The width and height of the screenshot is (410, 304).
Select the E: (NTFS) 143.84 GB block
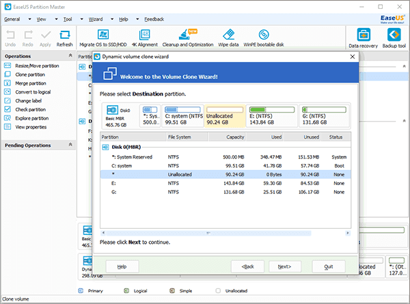tap(272, 116)
